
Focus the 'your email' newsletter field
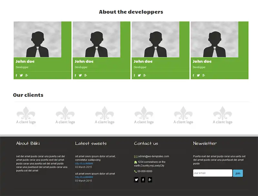click(x=212, y=173)
